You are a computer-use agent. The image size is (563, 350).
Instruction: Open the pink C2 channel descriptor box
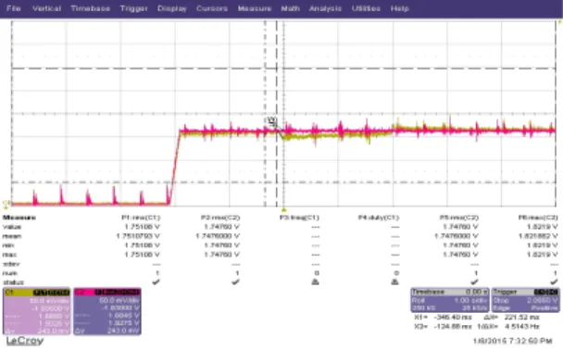pyautogui.click(x=107, y=311)
